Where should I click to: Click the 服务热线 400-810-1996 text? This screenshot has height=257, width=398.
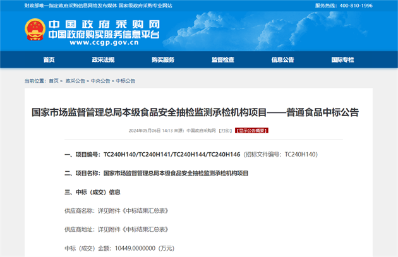point(344,6)
